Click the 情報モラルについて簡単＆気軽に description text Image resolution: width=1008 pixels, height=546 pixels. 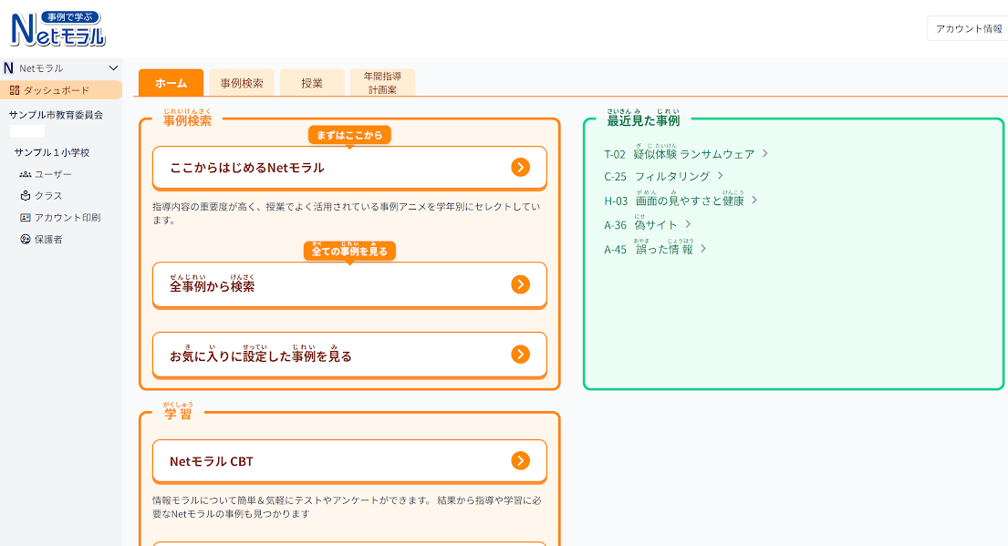(x=347, y=507)
